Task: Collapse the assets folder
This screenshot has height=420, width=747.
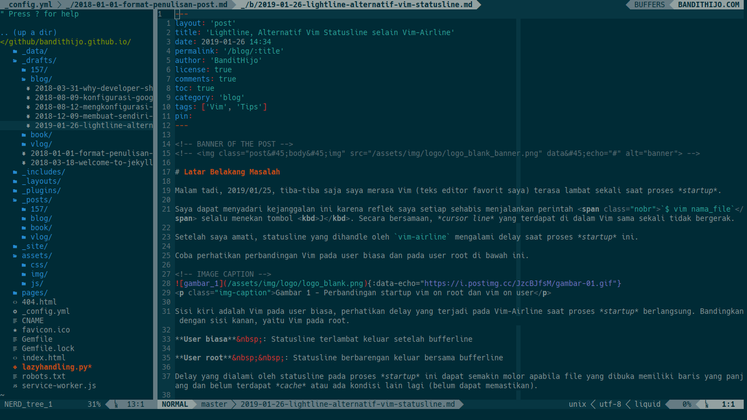Action: click(36, 256)
